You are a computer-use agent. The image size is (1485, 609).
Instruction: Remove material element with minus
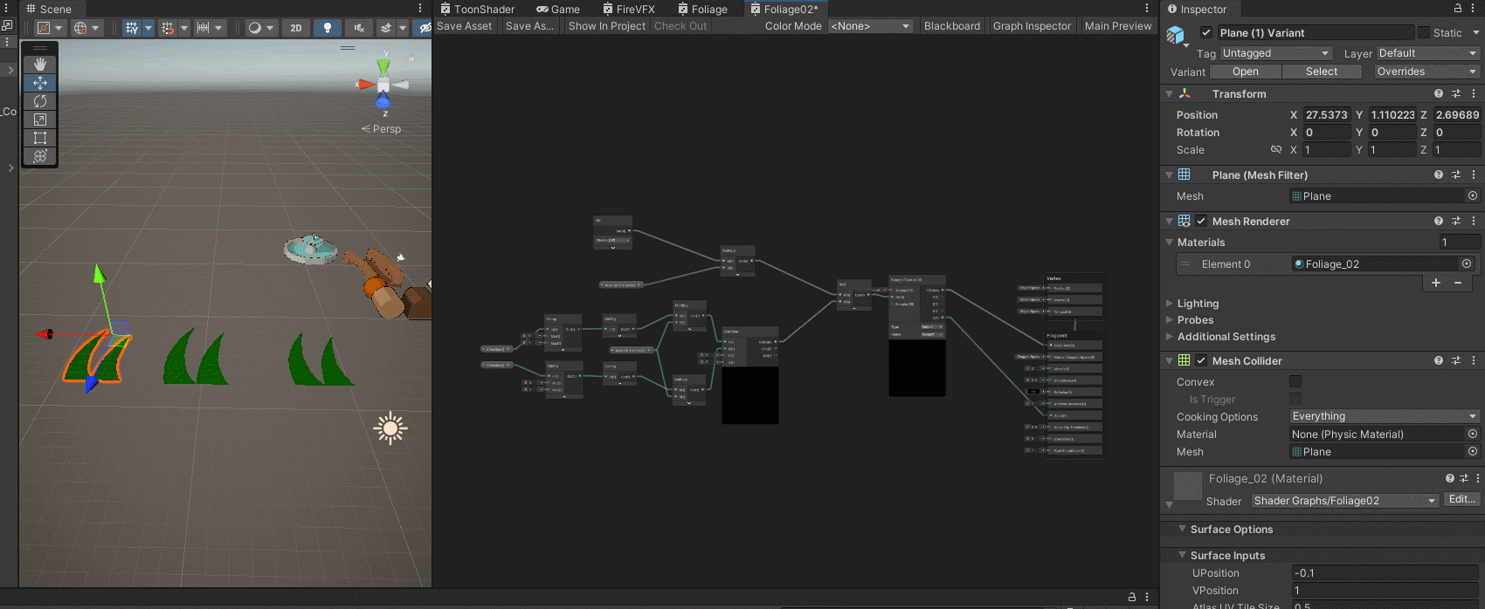click(x=1458, y=283)
